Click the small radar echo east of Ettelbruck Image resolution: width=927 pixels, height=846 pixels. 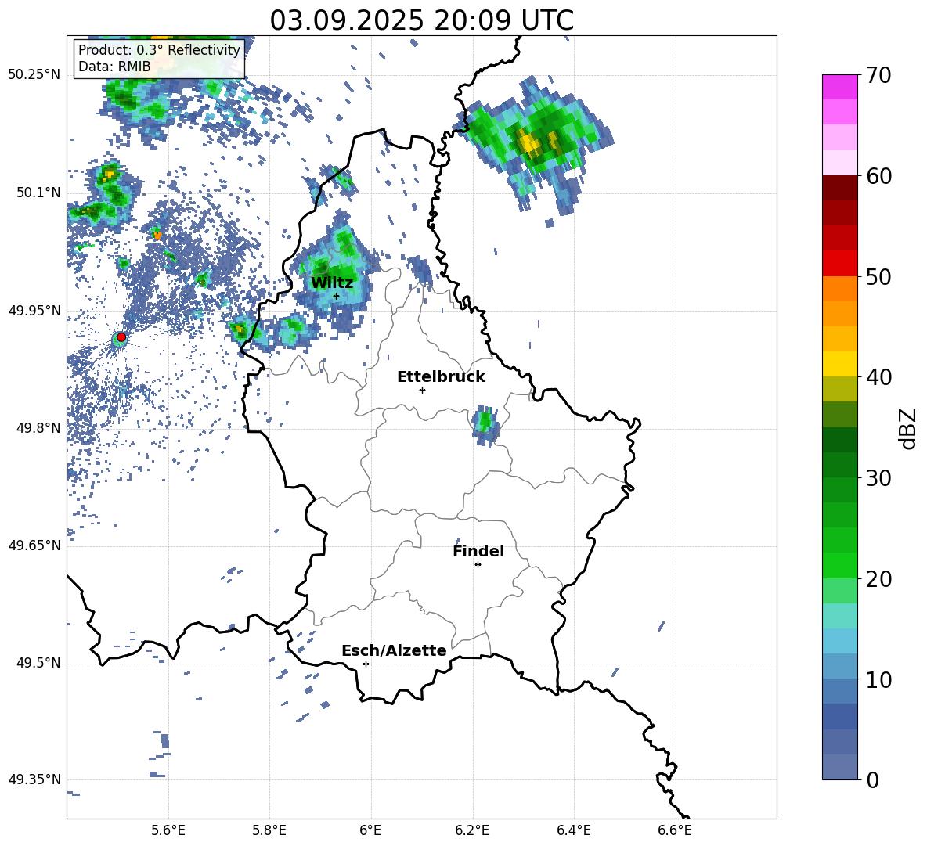(x=486, y=425)
